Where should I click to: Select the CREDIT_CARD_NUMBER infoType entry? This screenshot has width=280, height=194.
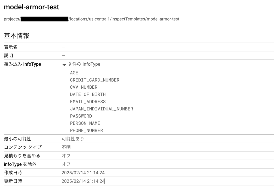tap(95, 80)
